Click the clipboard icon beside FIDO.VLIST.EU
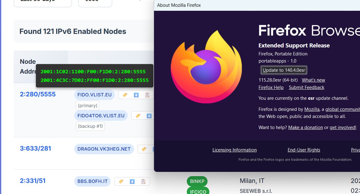The width and height of the screenshot is (360, 194). pyautogui.click(x=147, y=95)
